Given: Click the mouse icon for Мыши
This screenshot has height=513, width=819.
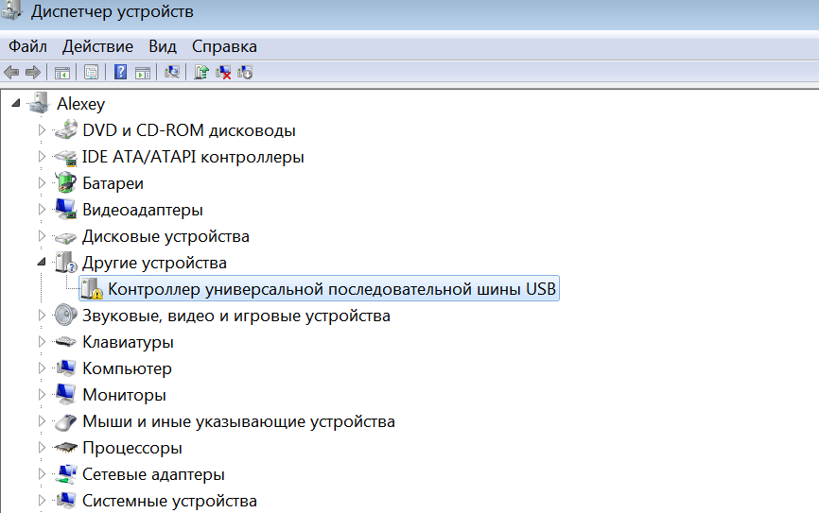Looking at the screenshot, I should (66, 421).
